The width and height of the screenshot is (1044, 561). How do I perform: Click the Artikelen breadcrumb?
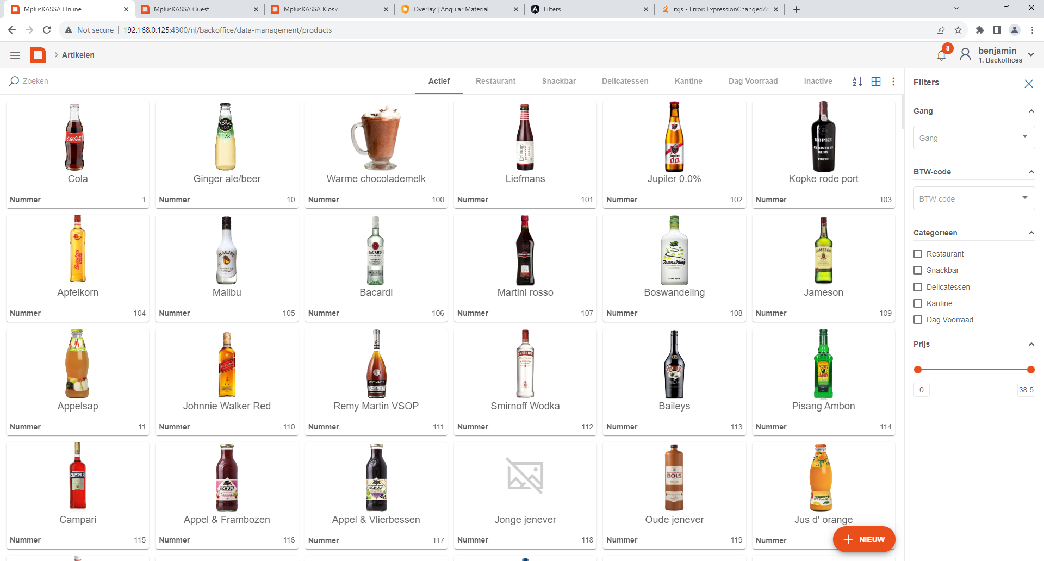point(78,55)
